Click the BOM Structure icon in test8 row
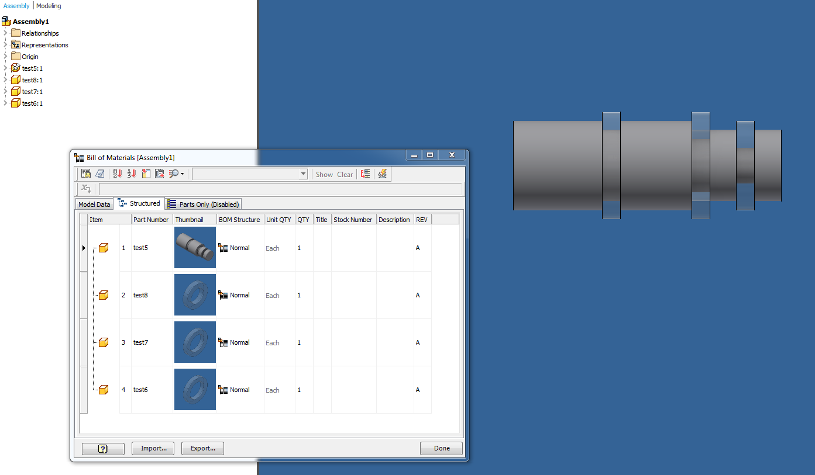The image size is (815, 475). pyautogui.click(x=223, y=295)
